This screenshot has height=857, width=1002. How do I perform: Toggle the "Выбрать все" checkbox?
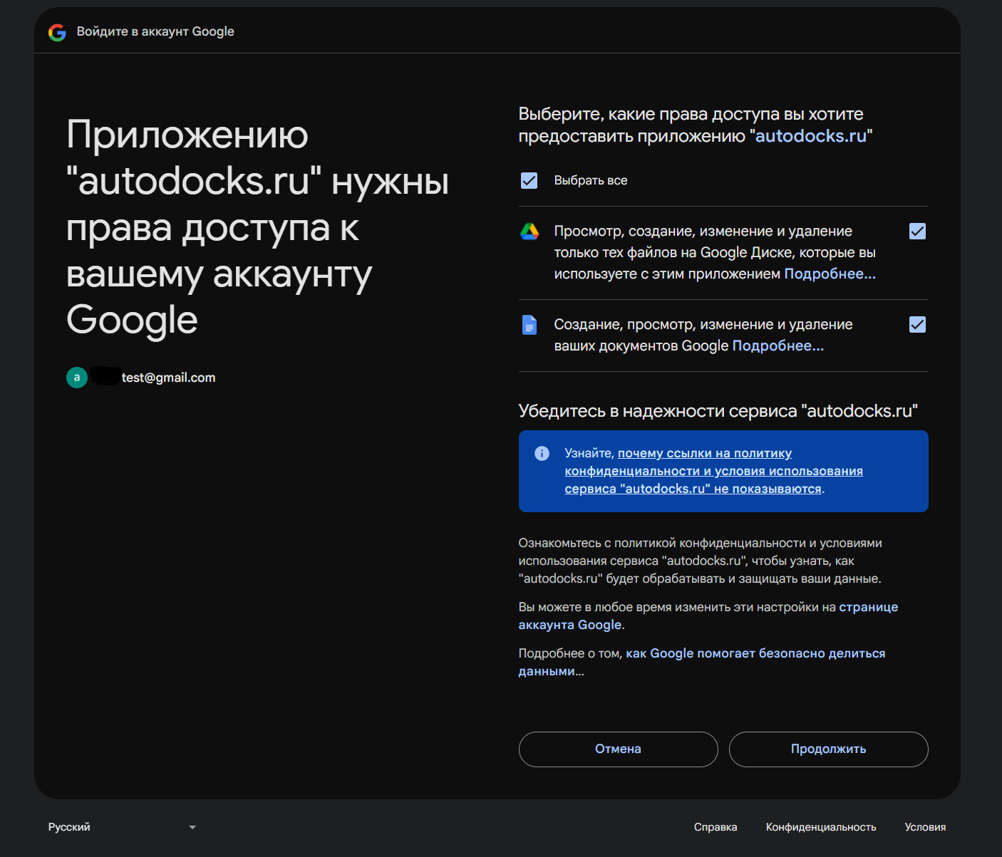tap(529, 180)
